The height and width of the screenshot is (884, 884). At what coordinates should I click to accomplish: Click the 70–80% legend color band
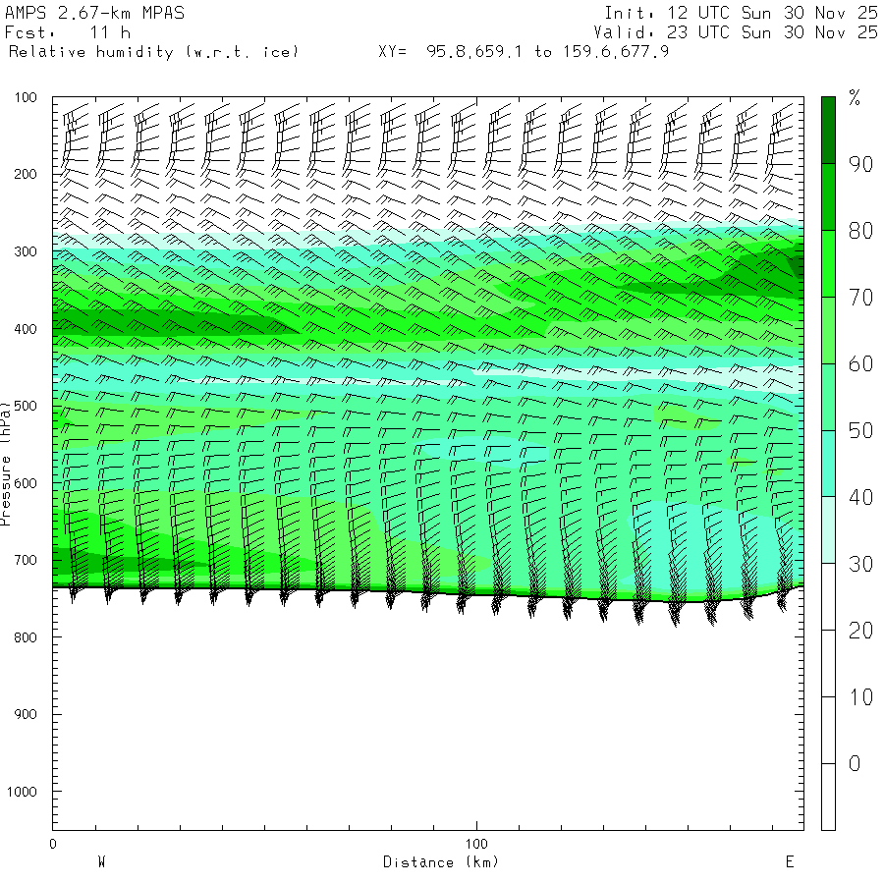click(828, 263)
